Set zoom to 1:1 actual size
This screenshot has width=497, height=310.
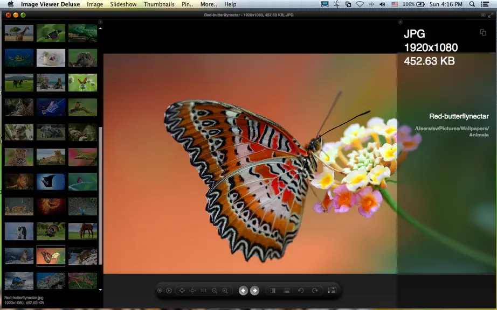coord(204,291)
